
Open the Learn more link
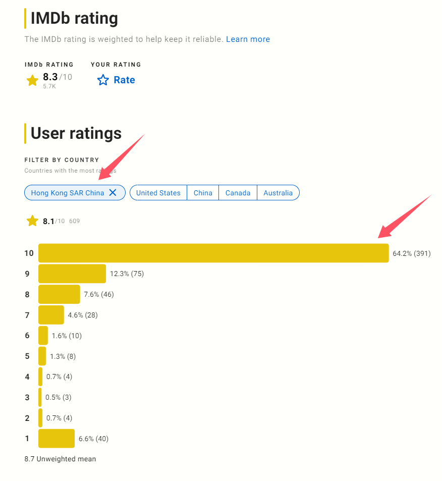[x=248, y=39]
